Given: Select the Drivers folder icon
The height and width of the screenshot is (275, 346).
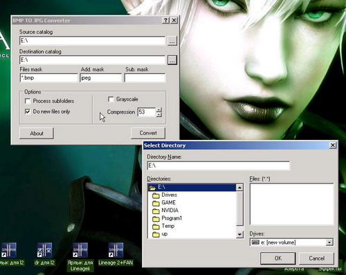Looking at the screenshot, I should [156, 195].
